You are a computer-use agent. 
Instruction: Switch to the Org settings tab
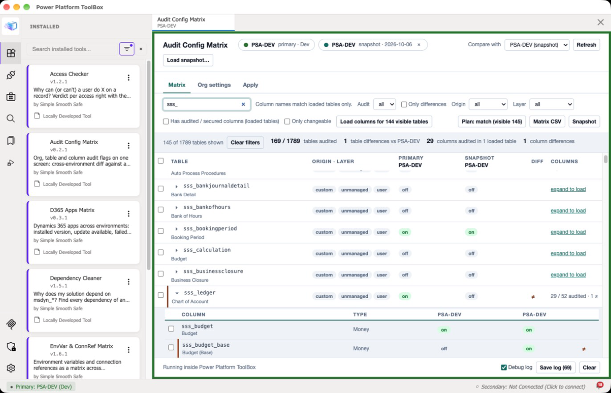(214, 85)
